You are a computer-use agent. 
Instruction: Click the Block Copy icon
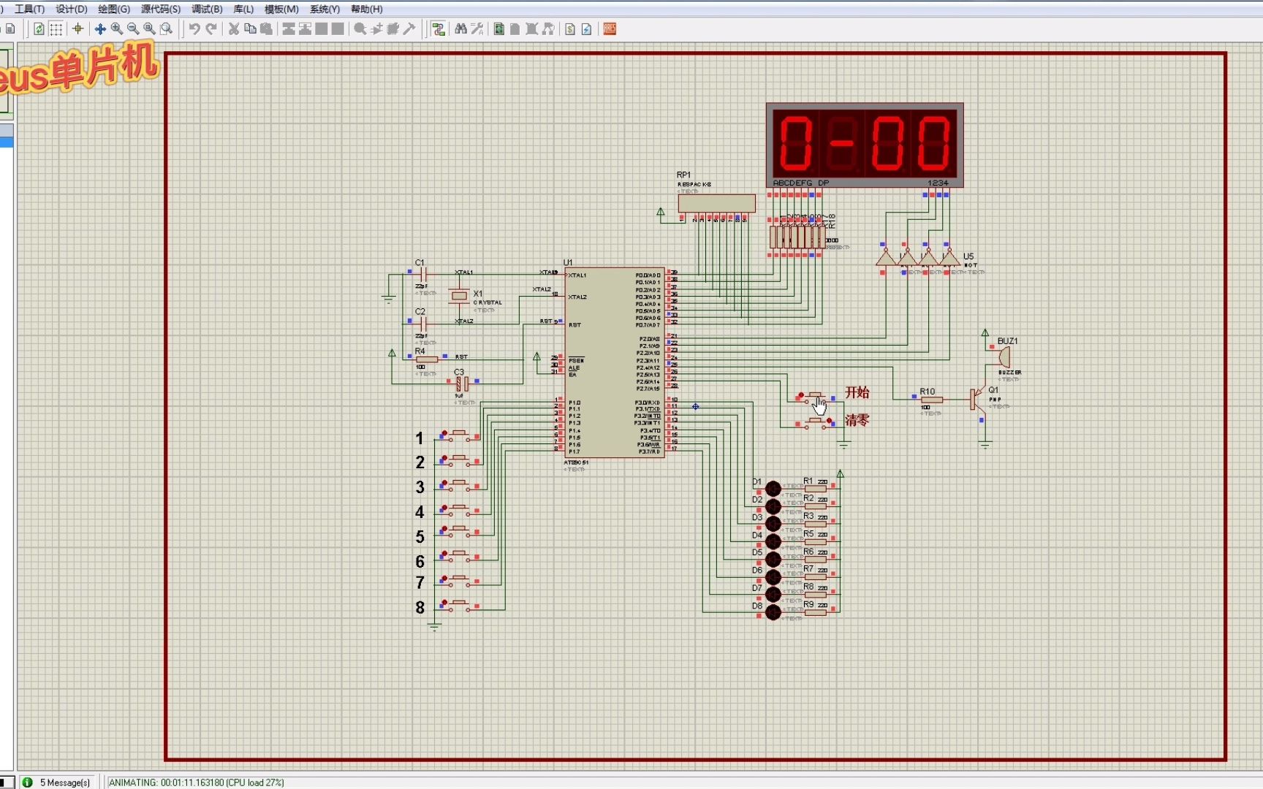tap(289, 29)
